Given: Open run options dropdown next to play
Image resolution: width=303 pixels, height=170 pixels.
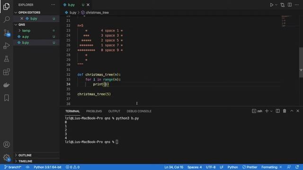Looking at the screenshot, I should 276,5.
